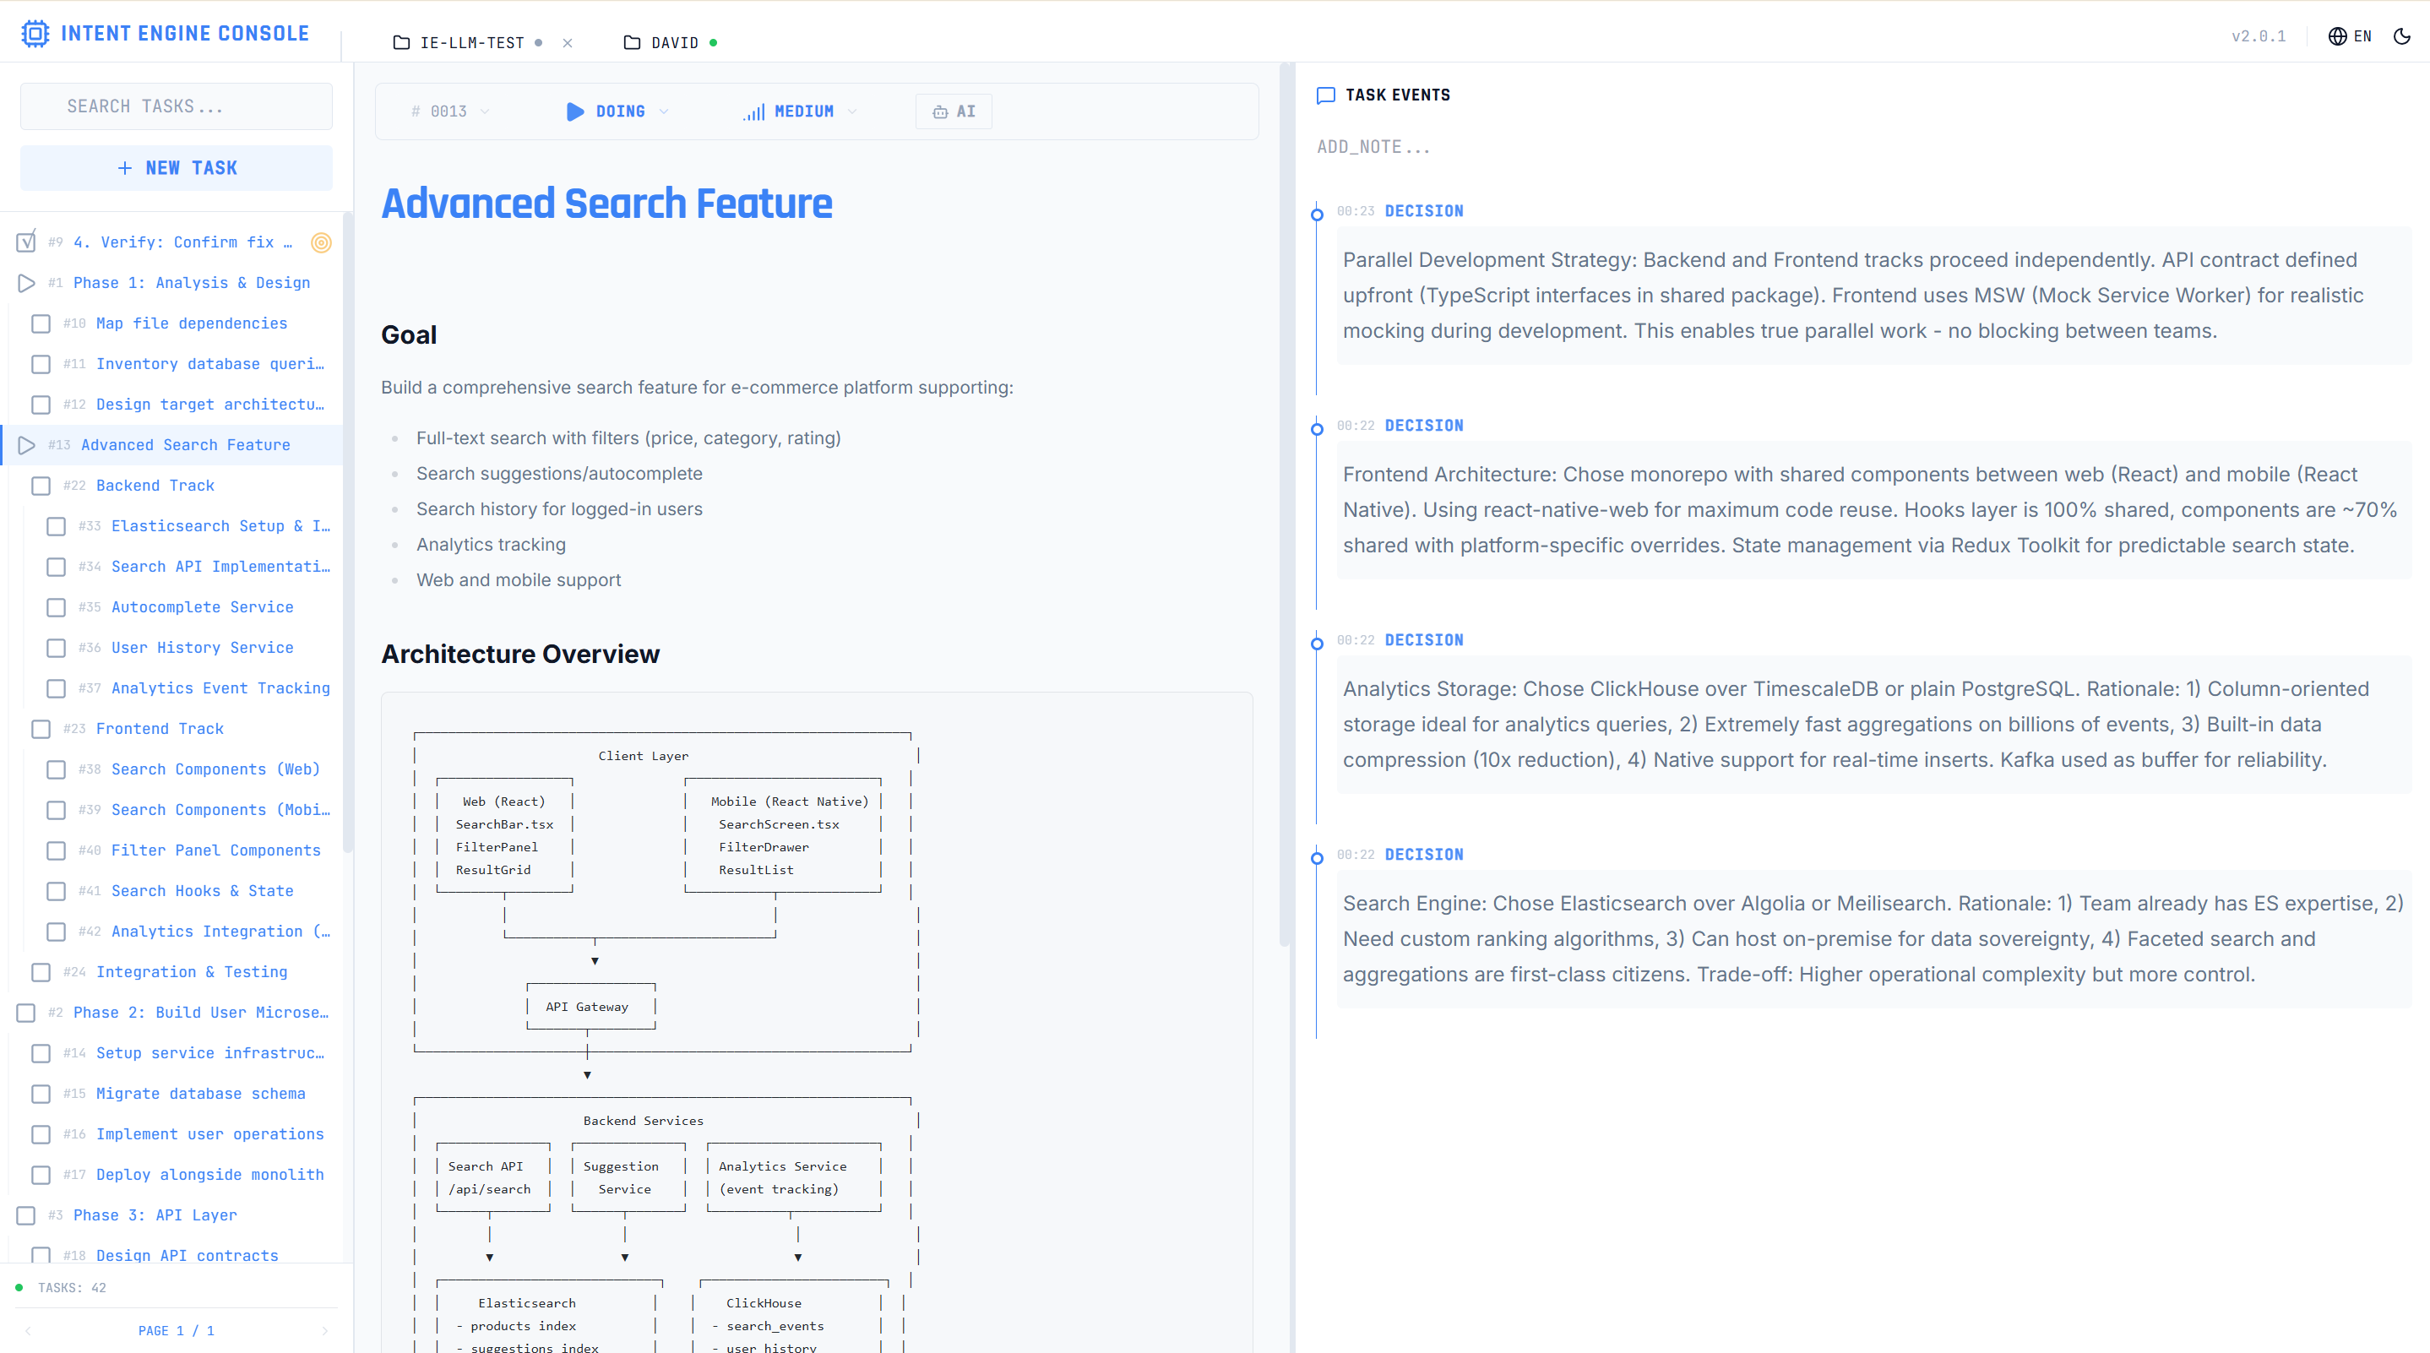Viewport: 2430px width, 1353px height.
Task: Open the task ID #0013 dropdown
Action: coord(450,111)
